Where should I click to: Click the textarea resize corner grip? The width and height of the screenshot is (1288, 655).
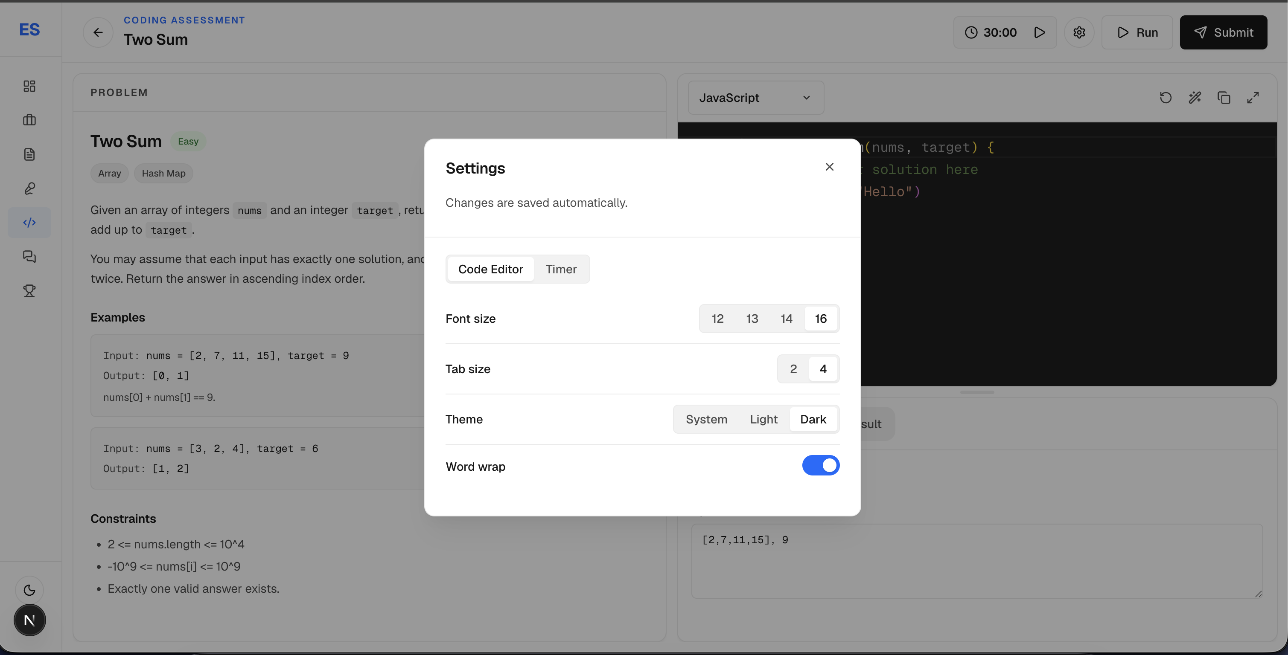pyautogui.click(x=1258, y=594)
